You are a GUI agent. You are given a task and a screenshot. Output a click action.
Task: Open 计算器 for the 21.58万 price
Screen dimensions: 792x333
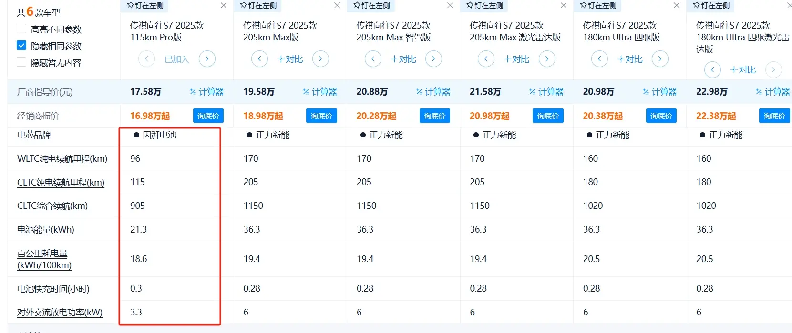(x=546, y=92)
